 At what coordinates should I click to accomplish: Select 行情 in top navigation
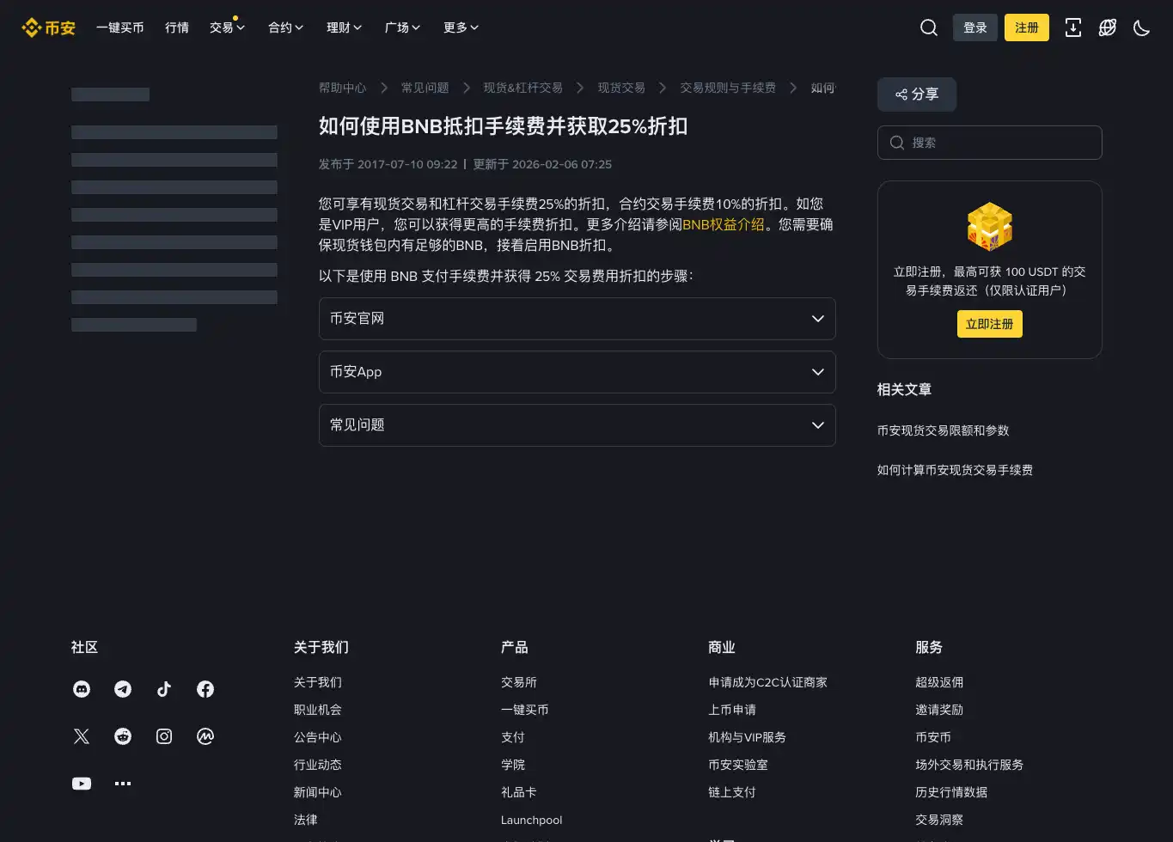pos(177,27)
